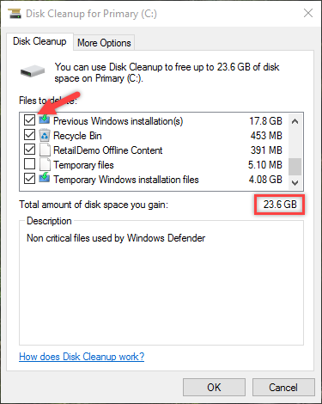Click the Disk Cleanup title bar icon
The width and height of the screenshot is (322, 404).
point(15,14)
